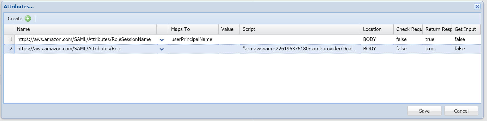This screenshot has width=487, height=121.
Task: Click BODY location in row 1
Action: [x=369, y=39]
